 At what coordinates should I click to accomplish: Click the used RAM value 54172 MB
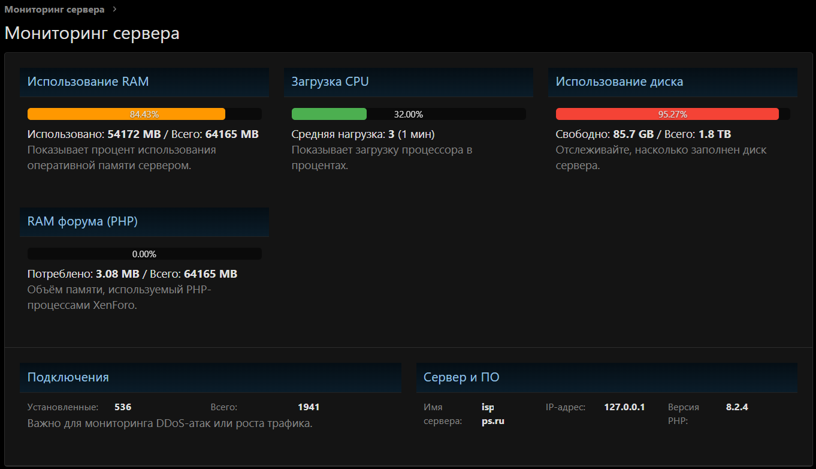click(135, 134)
